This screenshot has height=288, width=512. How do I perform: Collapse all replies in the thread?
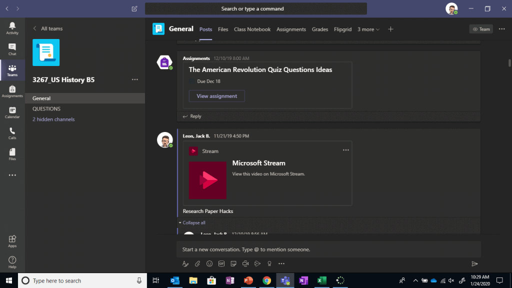(193, 222)
